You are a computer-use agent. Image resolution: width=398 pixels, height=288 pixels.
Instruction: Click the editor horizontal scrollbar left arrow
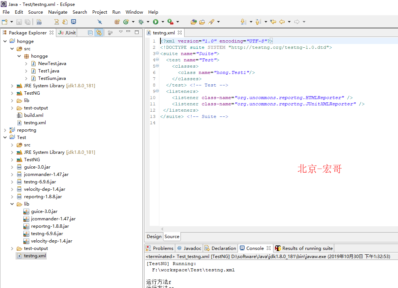[162, 229]
